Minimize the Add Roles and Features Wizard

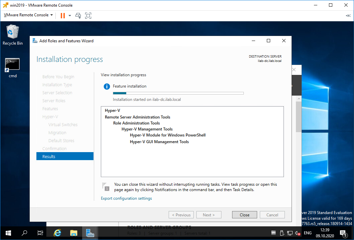[x=253, y=41]
